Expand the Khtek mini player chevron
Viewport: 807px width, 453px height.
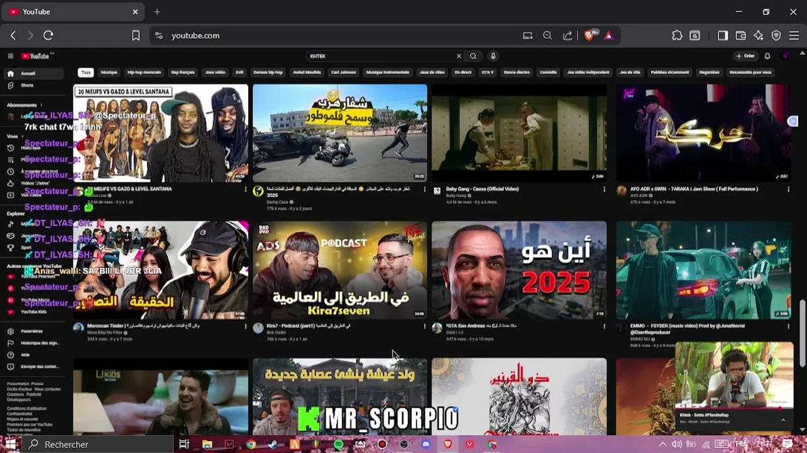[x=783, y=420]
